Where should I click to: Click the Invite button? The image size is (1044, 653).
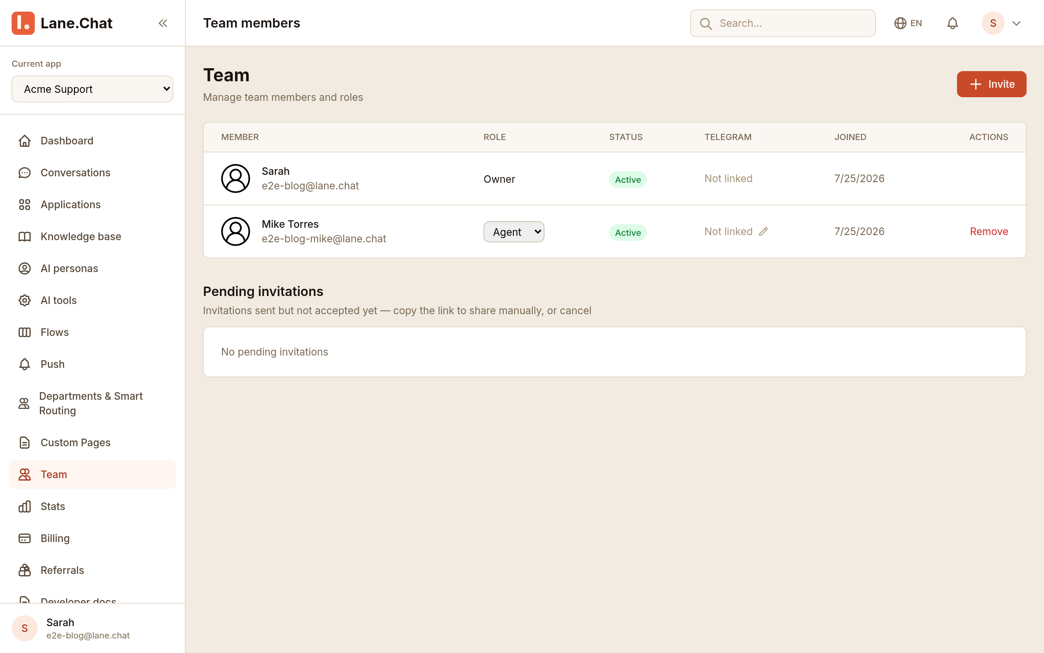pos(991,84)
